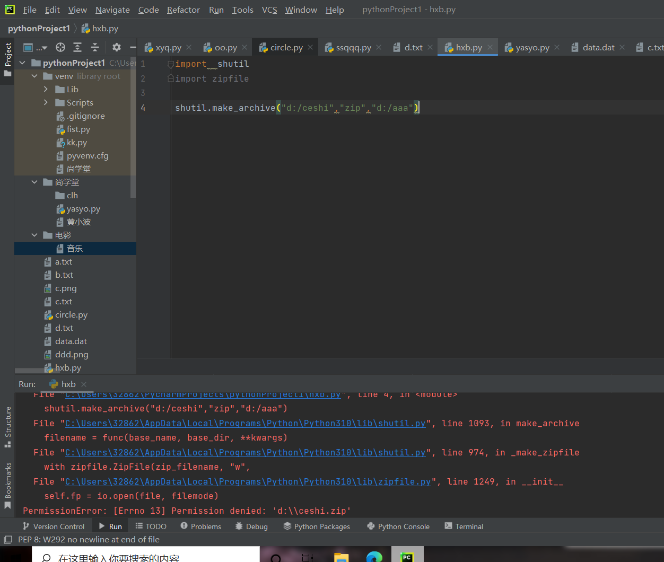This screenshot has width=664, height=562.
Task: Select ddd.png in project tree
Action: click(x=66, y=354)
